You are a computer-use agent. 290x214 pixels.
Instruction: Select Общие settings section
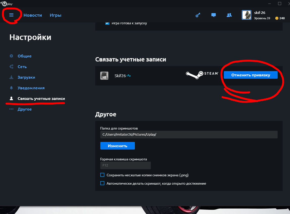click(x=25, y=56)
